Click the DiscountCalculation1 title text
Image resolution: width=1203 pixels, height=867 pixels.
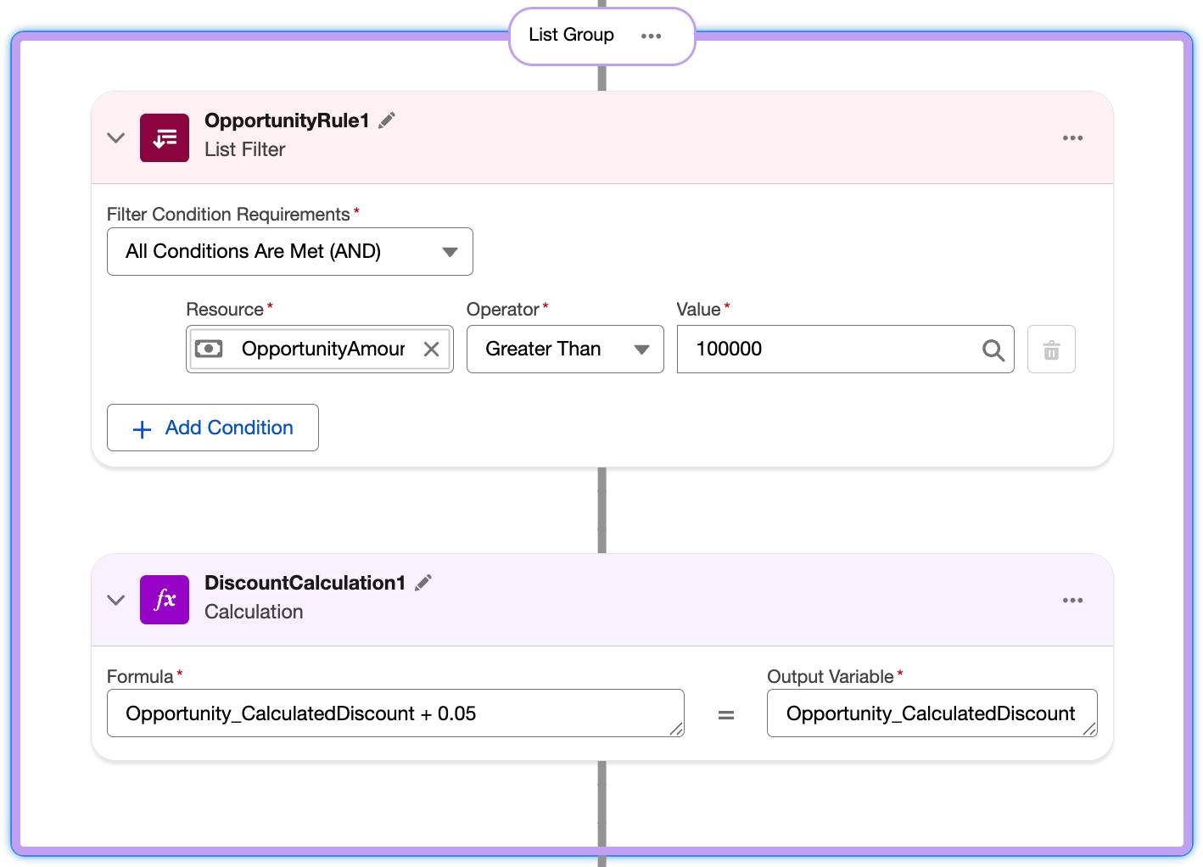(305, 583)
